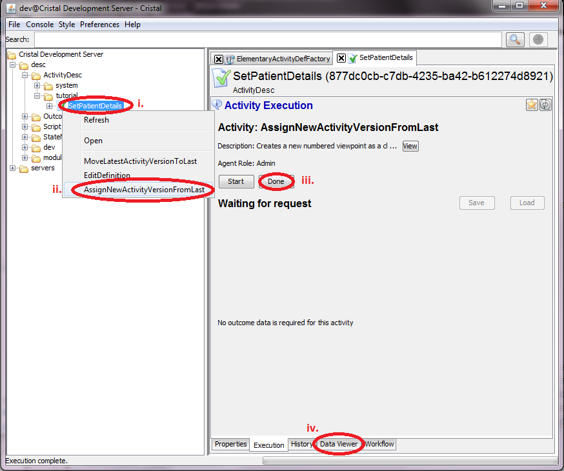
Task: Choose Refresh from the context menu
Action: click(x=139, y=120)
